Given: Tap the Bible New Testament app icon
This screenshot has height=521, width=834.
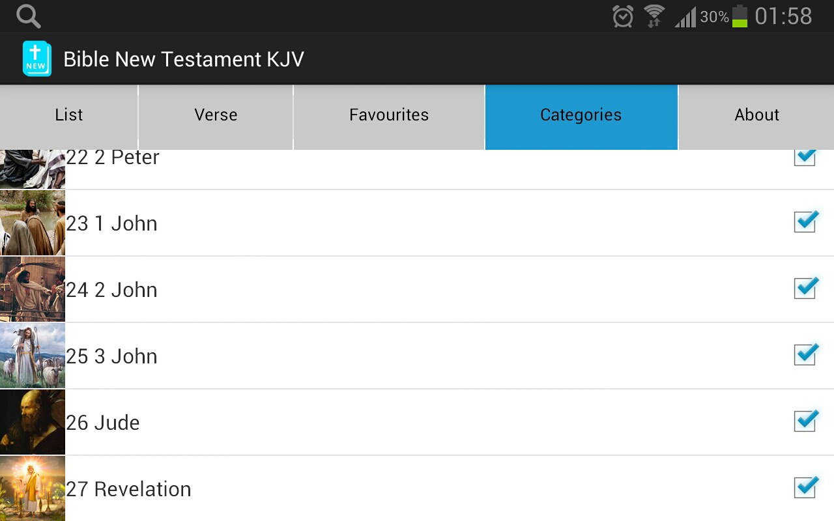Looking at the screenshot, I should click(36, 59).
